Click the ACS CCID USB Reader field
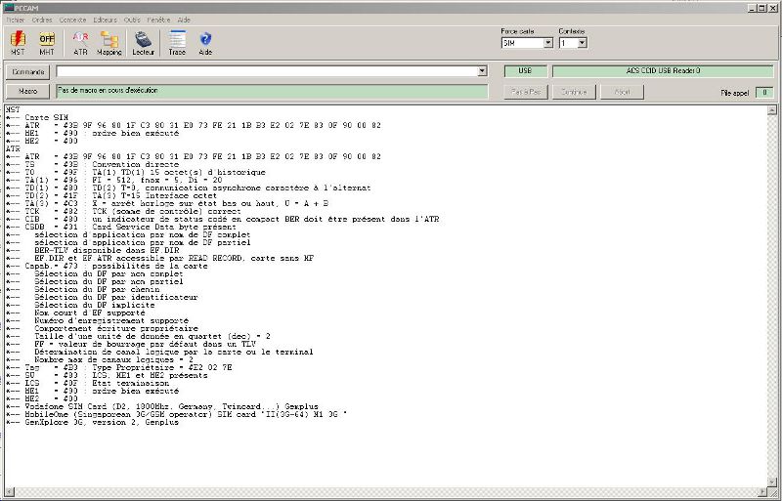 coord(663,71)
